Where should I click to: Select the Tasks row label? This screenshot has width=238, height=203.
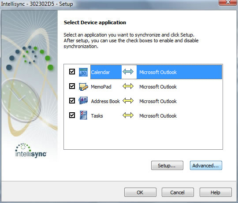pos(97,116)
